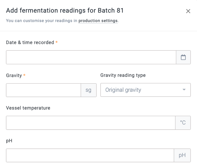This screenshot has width=197, height=168.
Task: Click the pH label above the field
Action: click(x=9, y=141)
